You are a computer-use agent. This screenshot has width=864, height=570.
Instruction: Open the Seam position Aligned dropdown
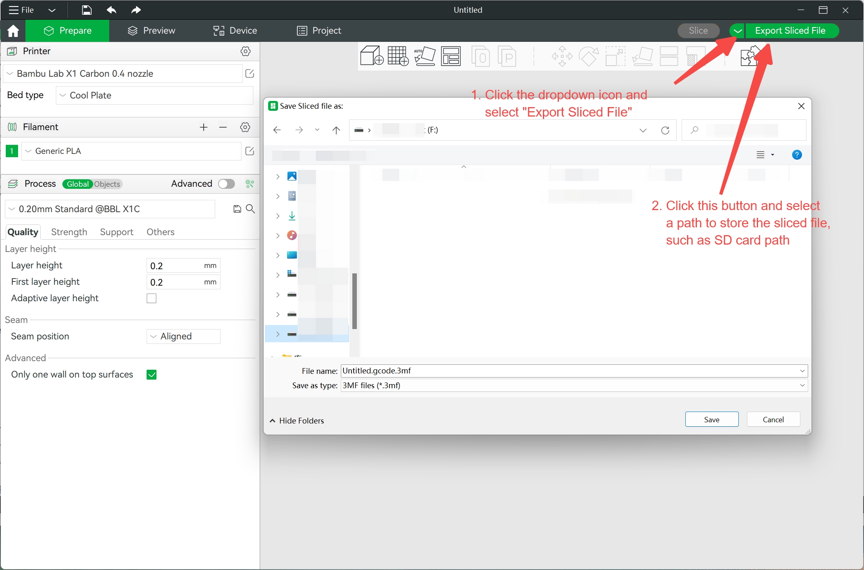point(183,337)
